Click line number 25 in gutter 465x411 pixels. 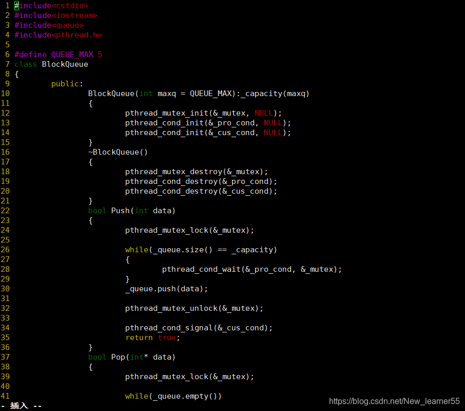pos(5,240)
